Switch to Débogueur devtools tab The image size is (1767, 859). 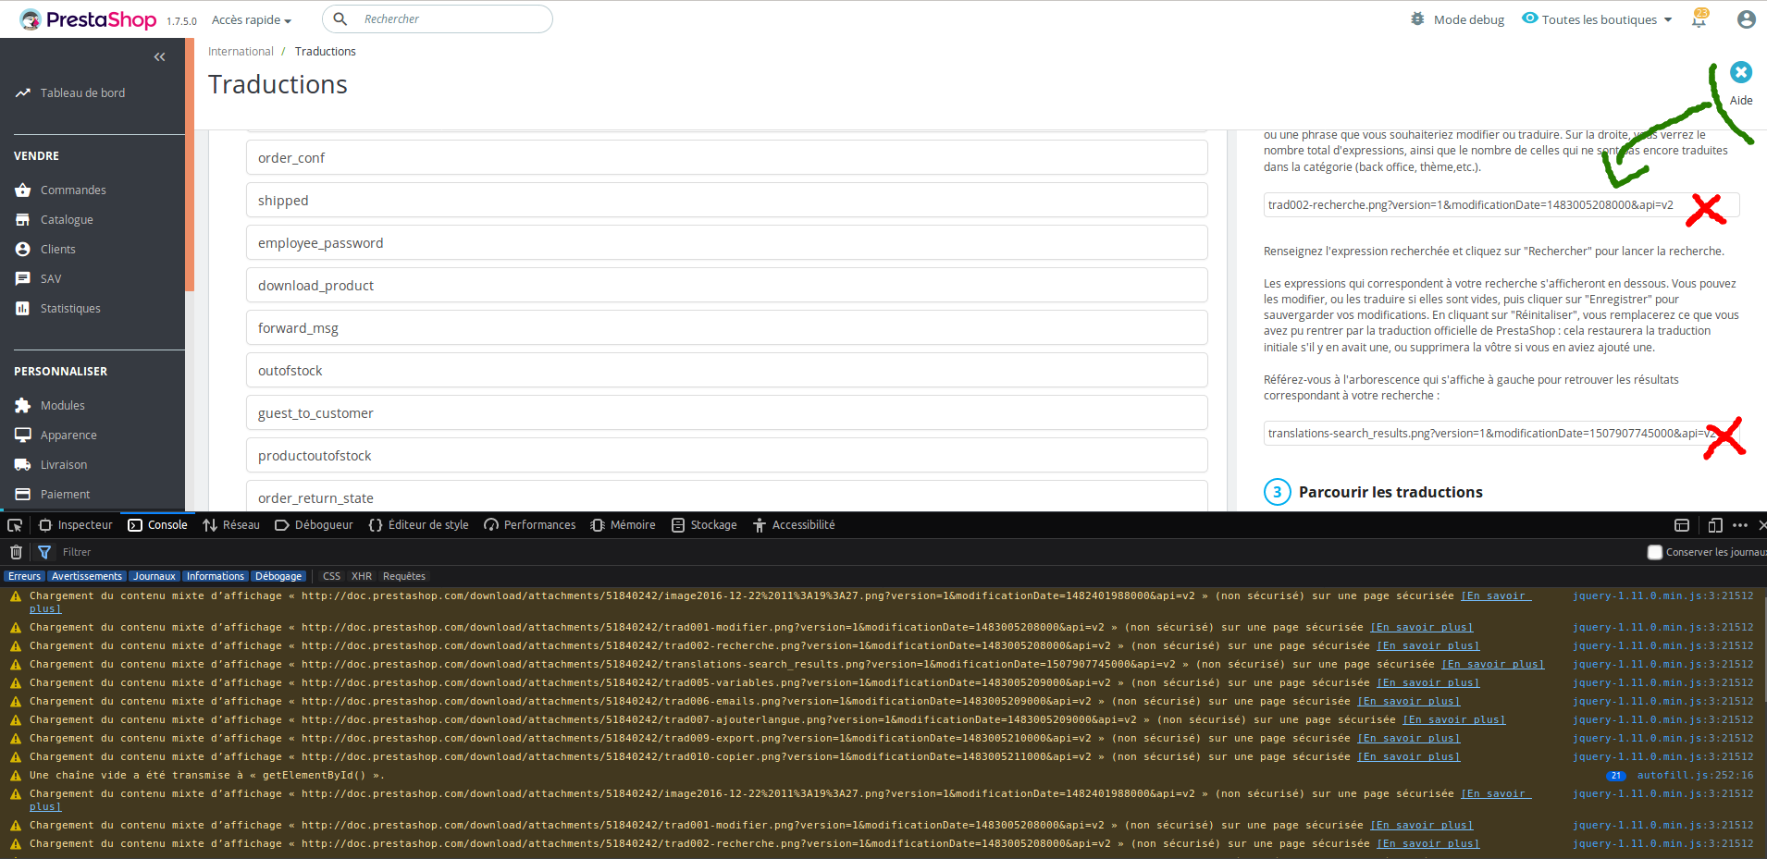315,525
